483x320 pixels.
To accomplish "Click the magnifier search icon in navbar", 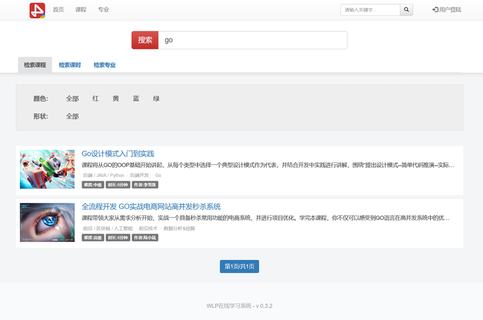I will (407, 10).
